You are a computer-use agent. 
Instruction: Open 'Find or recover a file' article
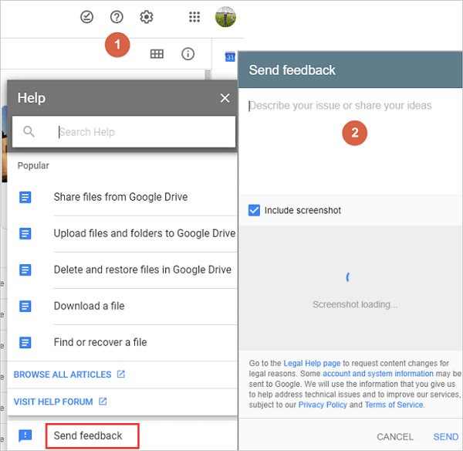point(100,342)
